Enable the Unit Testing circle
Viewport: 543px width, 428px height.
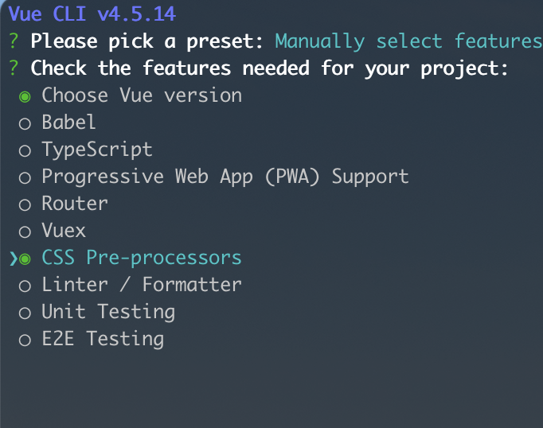click(x=25, y=313)
